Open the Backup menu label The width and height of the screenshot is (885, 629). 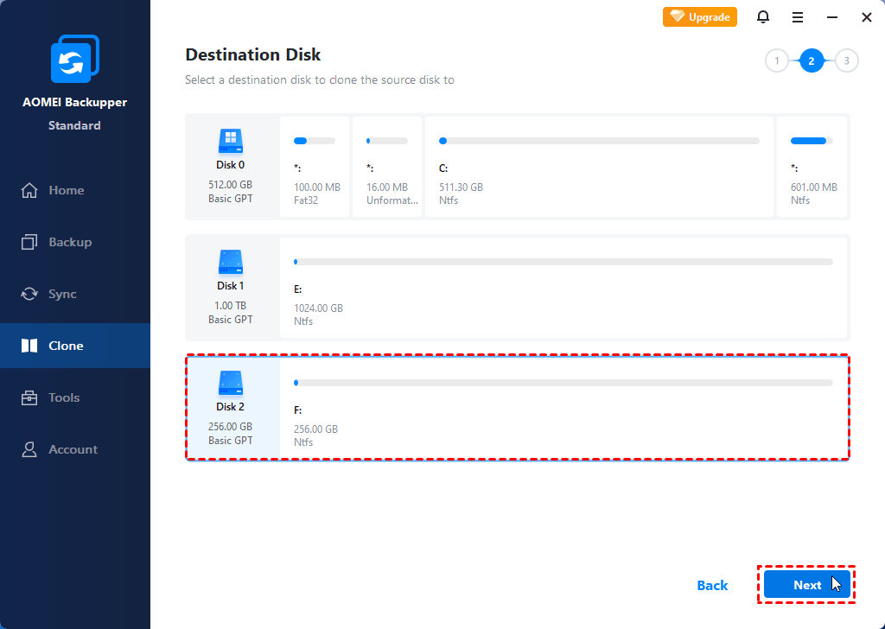click(x=70, y=242)
